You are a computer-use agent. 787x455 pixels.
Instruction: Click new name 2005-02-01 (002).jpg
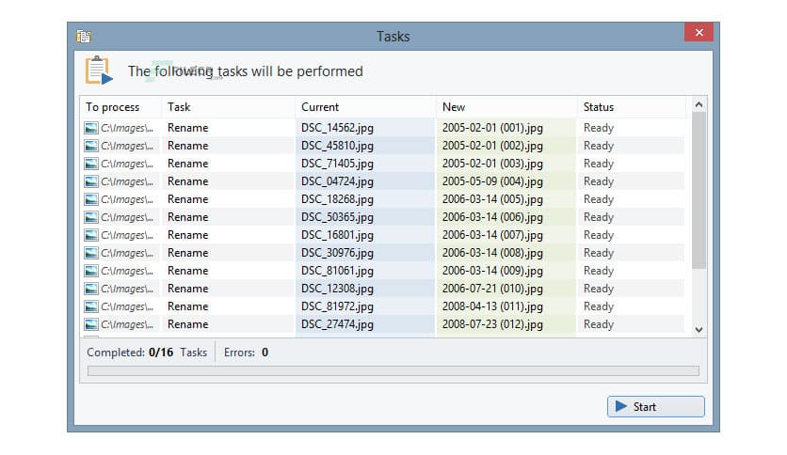tap(492, 146)
